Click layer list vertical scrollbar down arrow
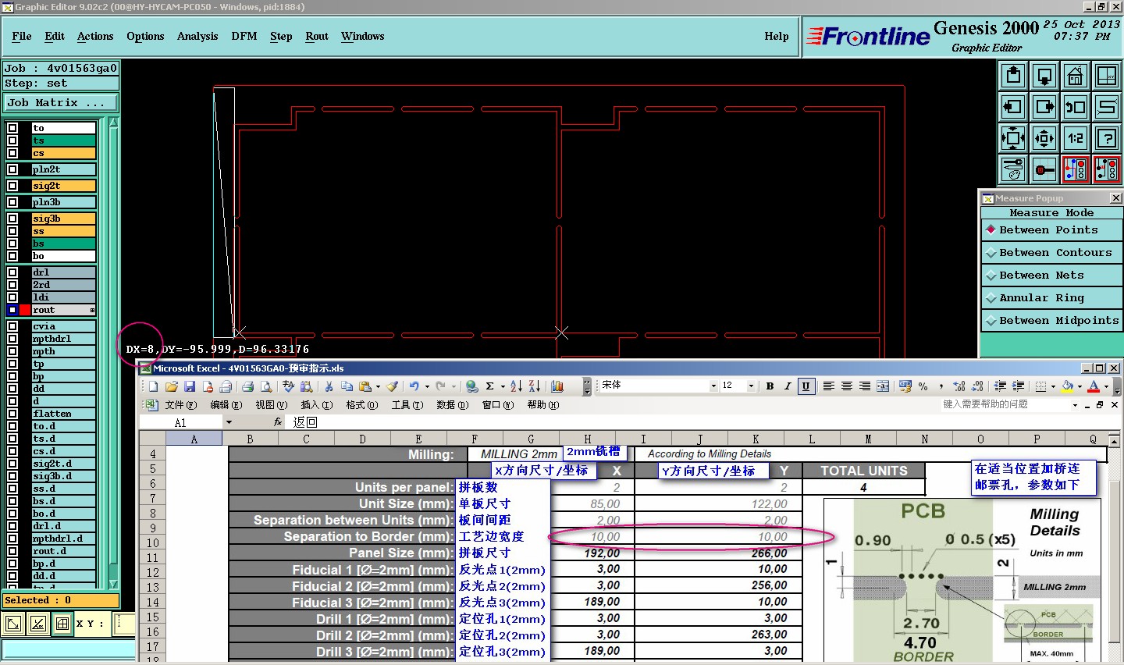The image size is (1124, 665). (x=114, y=584)
